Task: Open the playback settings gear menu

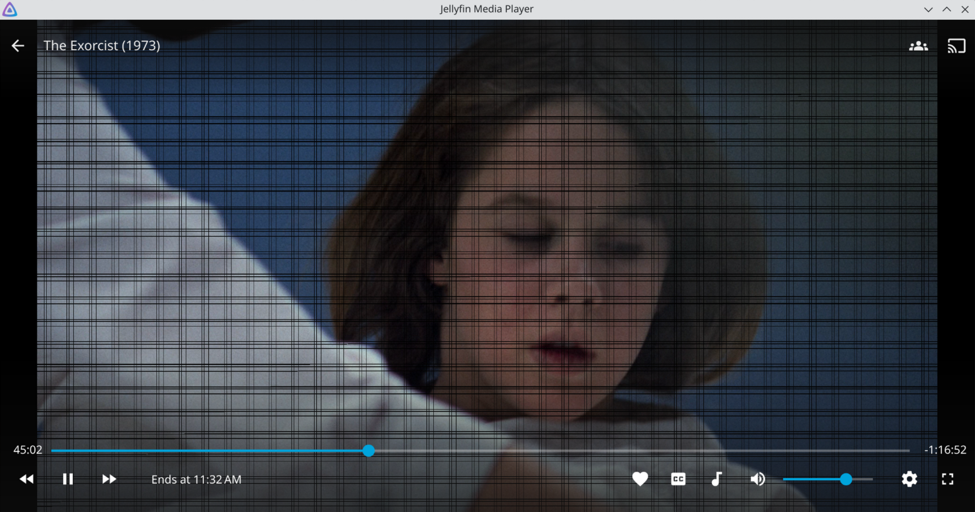Action: click(909, 479)
